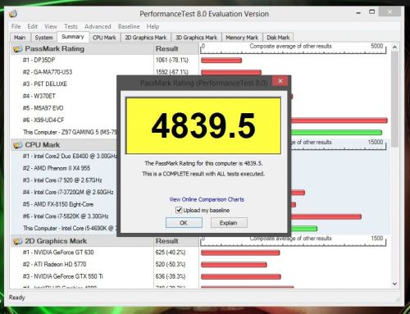
Task: Open the Help menu
Action: [153, 26]
